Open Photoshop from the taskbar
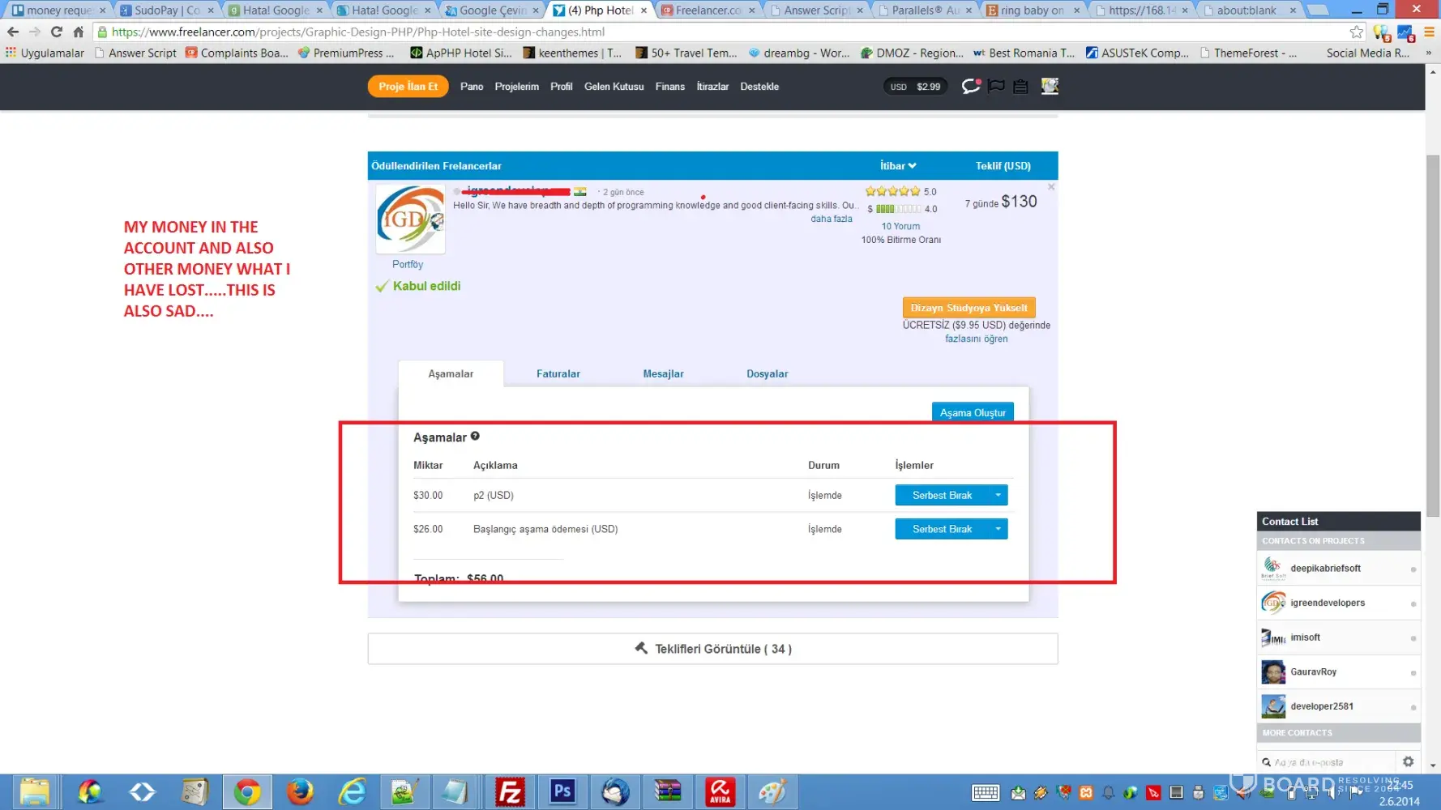The image size is (1441, 810). 562,791
